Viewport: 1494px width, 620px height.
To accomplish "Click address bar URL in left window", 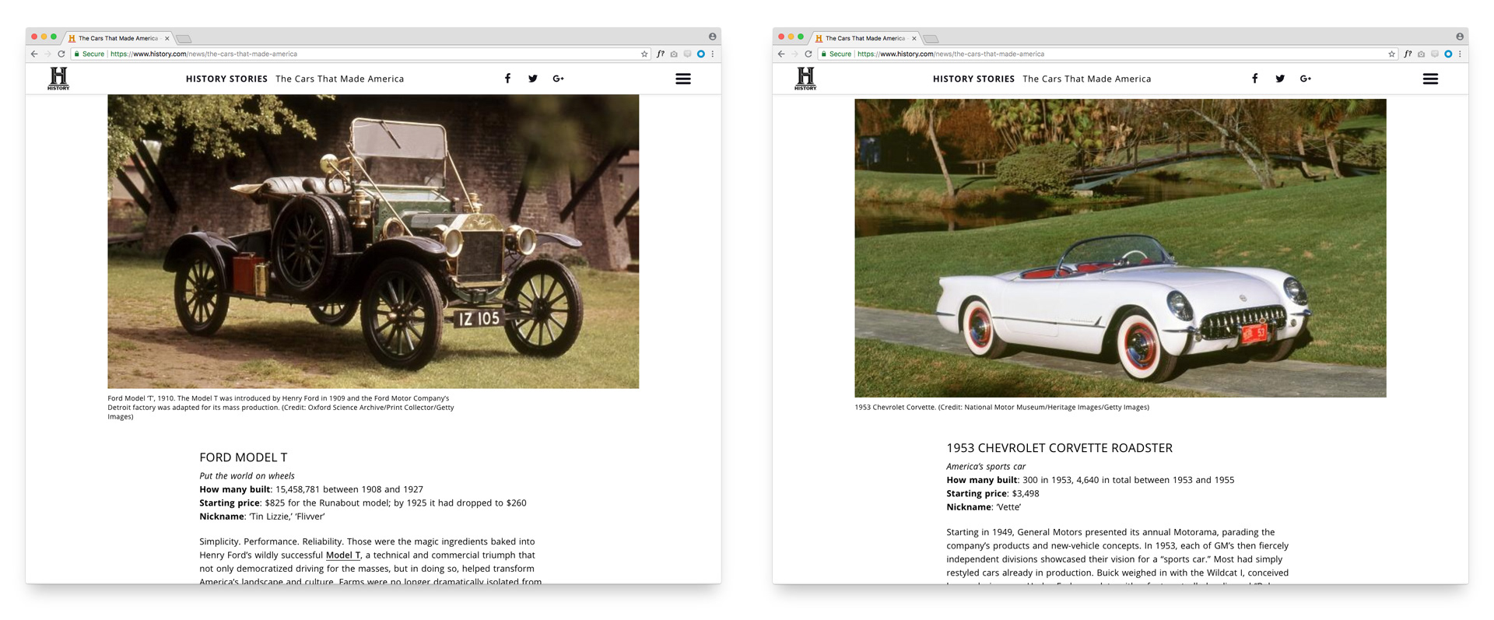I will coord(204,54).
